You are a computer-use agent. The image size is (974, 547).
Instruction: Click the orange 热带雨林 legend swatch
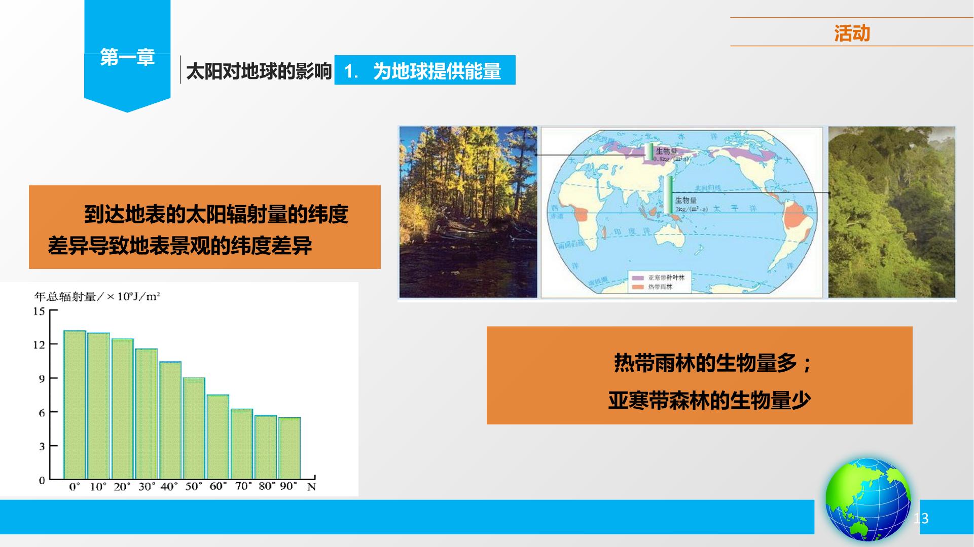[x=638, y=287]
